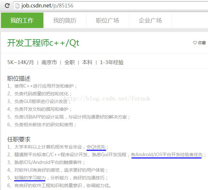Click line 对软件UI有良好的感觉
208x190 pixels.
click(x=58, y=170)
